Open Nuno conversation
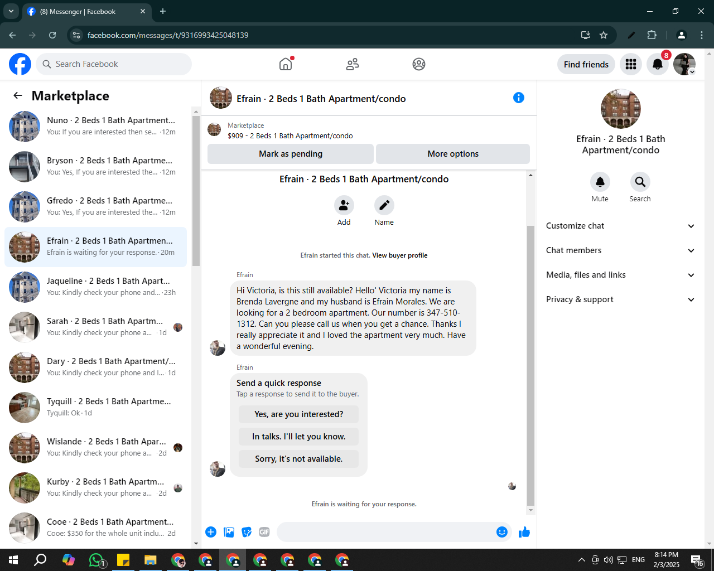The width and height of the screenshot is (714, 571). tap(96, 127)
